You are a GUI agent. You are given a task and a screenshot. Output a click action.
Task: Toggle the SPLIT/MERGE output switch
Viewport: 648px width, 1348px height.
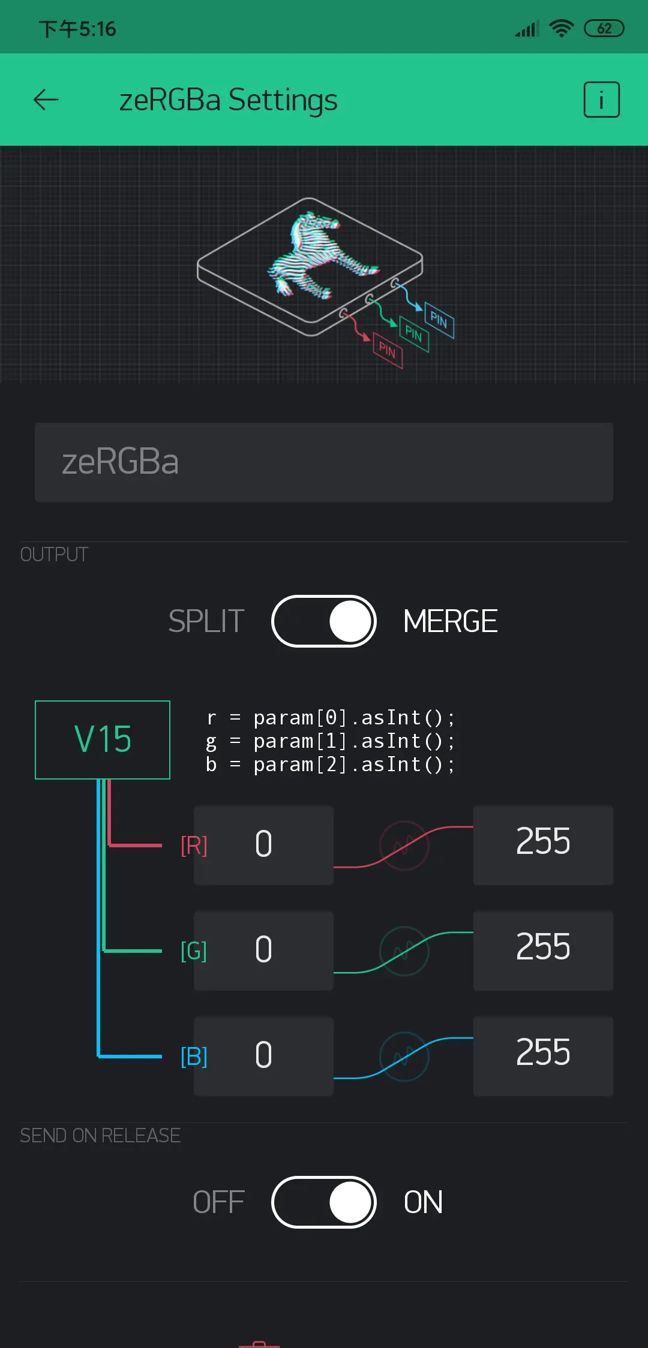[x=324, y=621]
